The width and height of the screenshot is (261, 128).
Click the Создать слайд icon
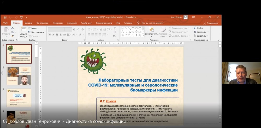click(23, 29)
